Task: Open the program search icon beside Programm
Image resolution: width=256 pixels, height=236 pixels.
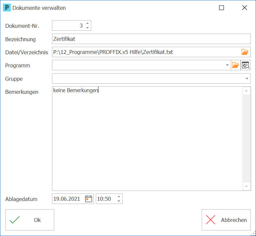Action: tap(246, 65)
